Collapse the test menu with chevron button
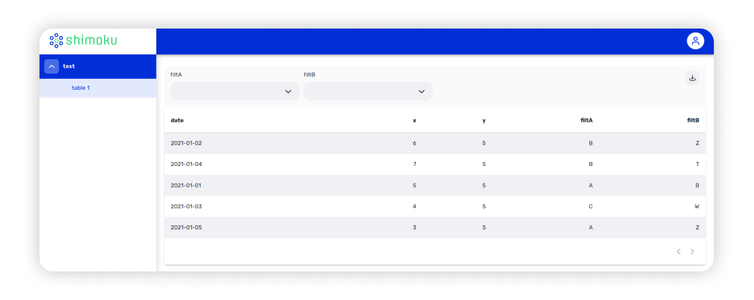Screen dimensions: 754x300 [52, 67]
